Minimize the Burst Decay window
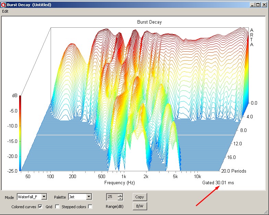The height and width of the screenshot is (215, 269). coord(252,5)
